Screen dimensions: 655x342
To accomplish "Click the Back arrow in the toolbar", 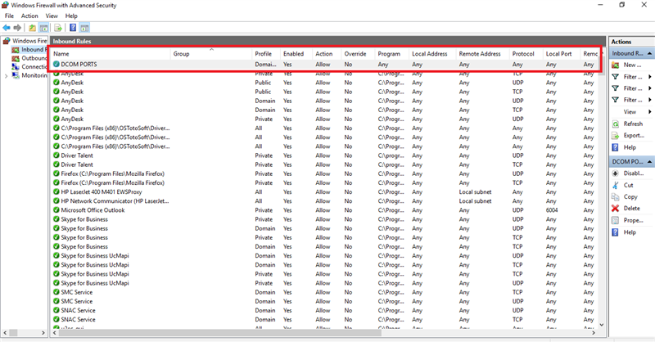I will (7, 27).
